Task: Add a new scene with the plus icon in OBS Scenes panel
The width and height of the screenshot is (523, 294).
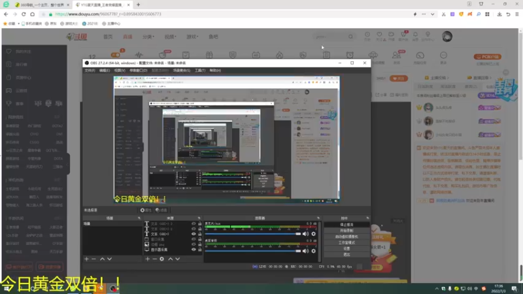Action: point(86,259)
